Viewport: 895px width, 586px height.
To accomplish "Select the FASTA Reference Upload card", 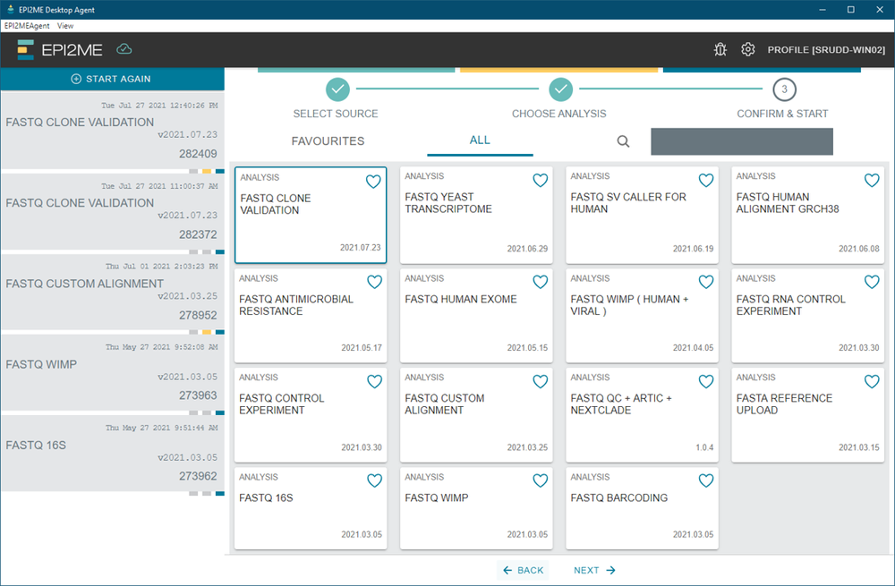I will point(807,415).
